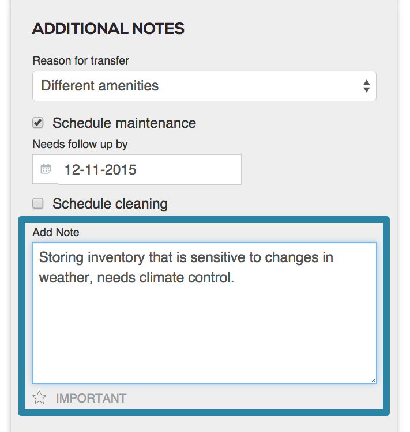
Task: Click the word 'Storing' in the note
Action: click(61, 257)
